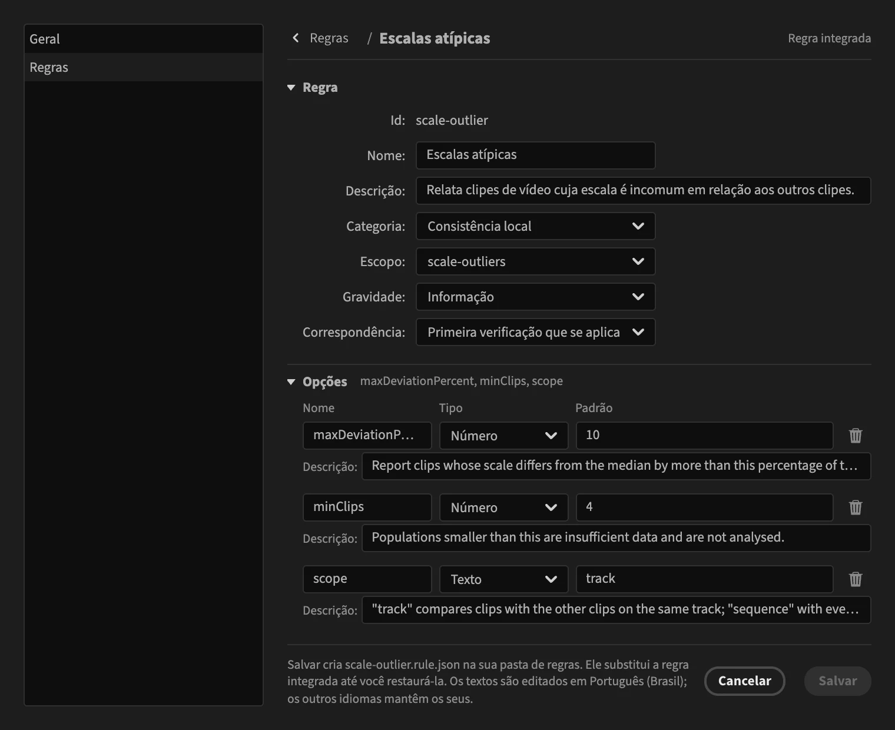Open the Escopo dropdown showing scale-outliers
Screen dimensions: 895x730
(535, 261)
